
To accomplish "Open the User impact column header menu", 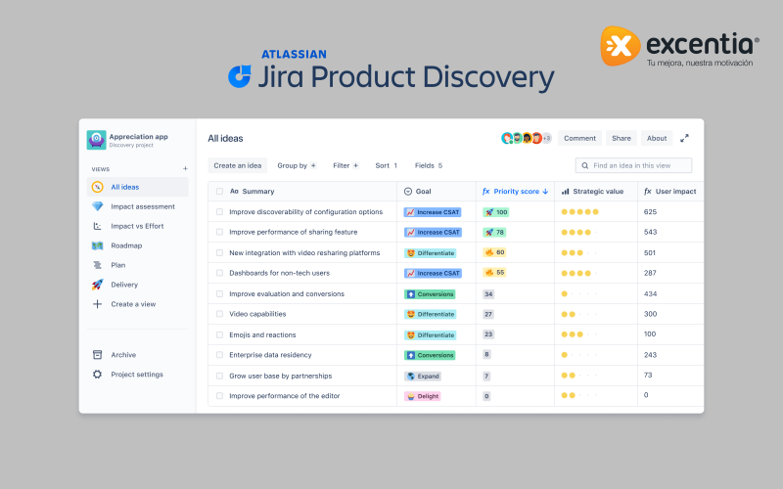I will (670, 191).
